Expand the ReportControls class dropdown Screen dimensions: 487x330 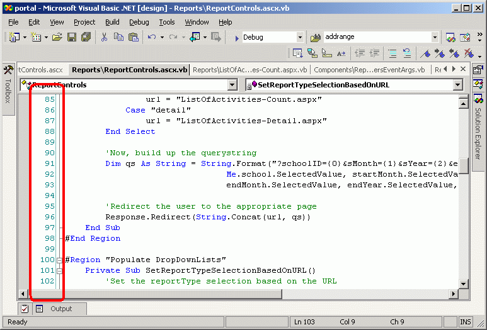[x=232, y=85]
